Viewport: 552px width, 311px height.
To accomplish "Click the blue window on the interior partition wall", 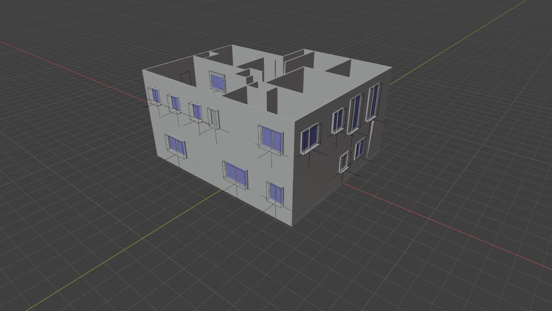I will pos(217,81).
